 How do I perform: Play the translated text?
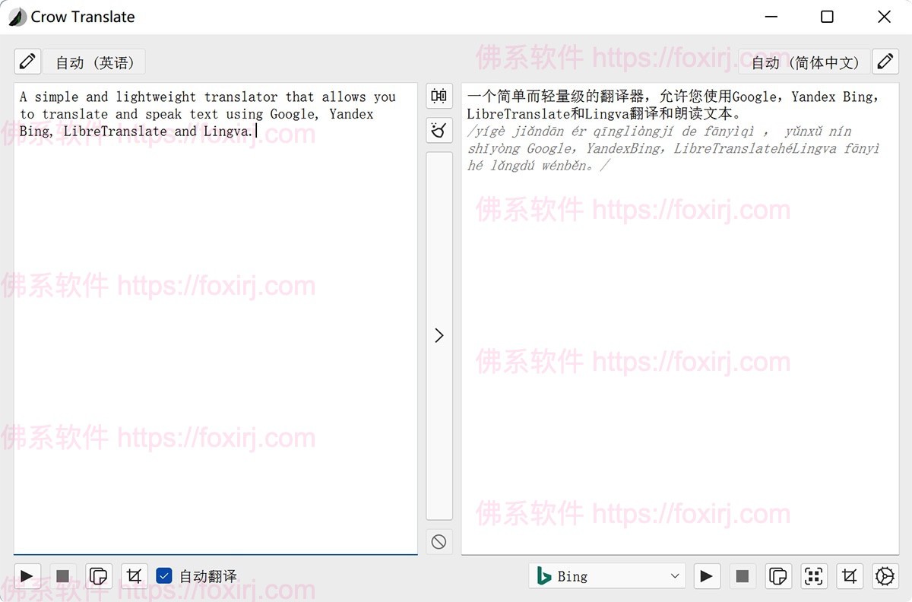coord(707,576)
